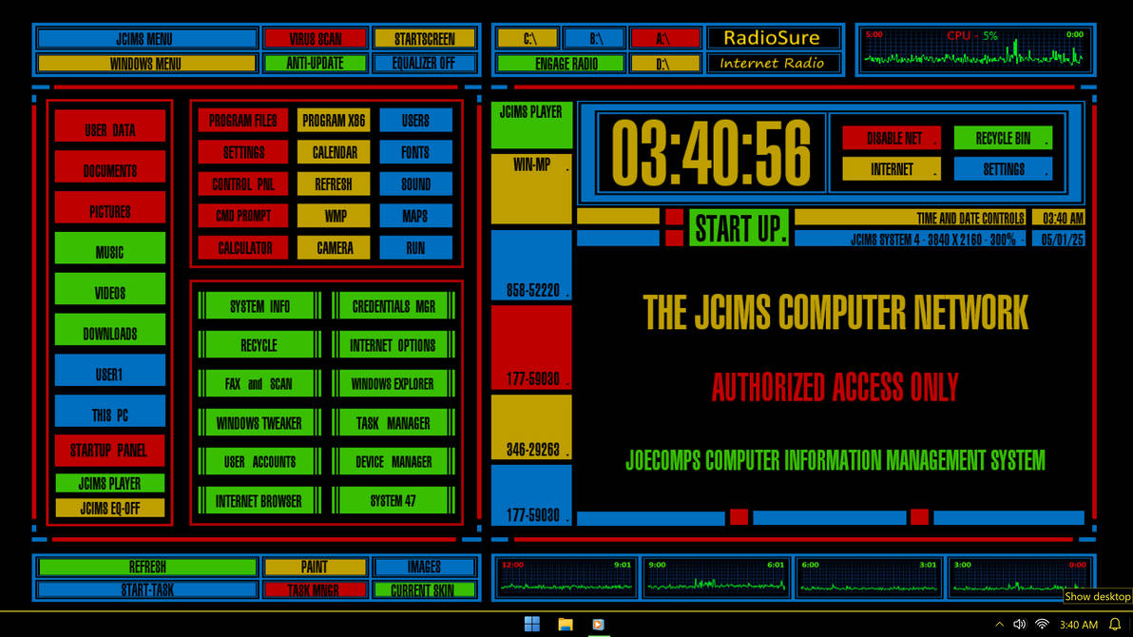Launch WMP
1133x637 pixels.
(333, 216)
